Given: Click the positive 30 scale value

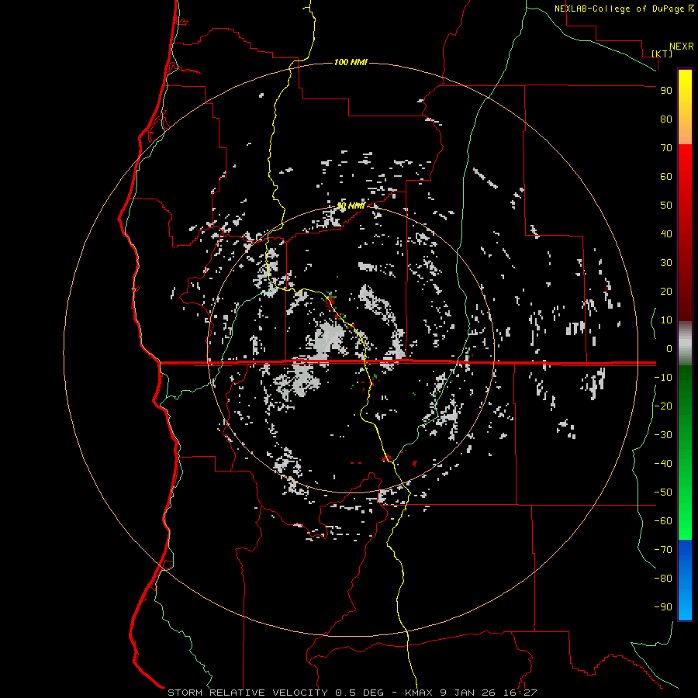Looking at the screenshot, I should click(666, 263).
